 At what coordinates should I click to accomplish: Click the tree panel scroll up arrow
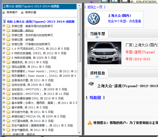(79, 6)
